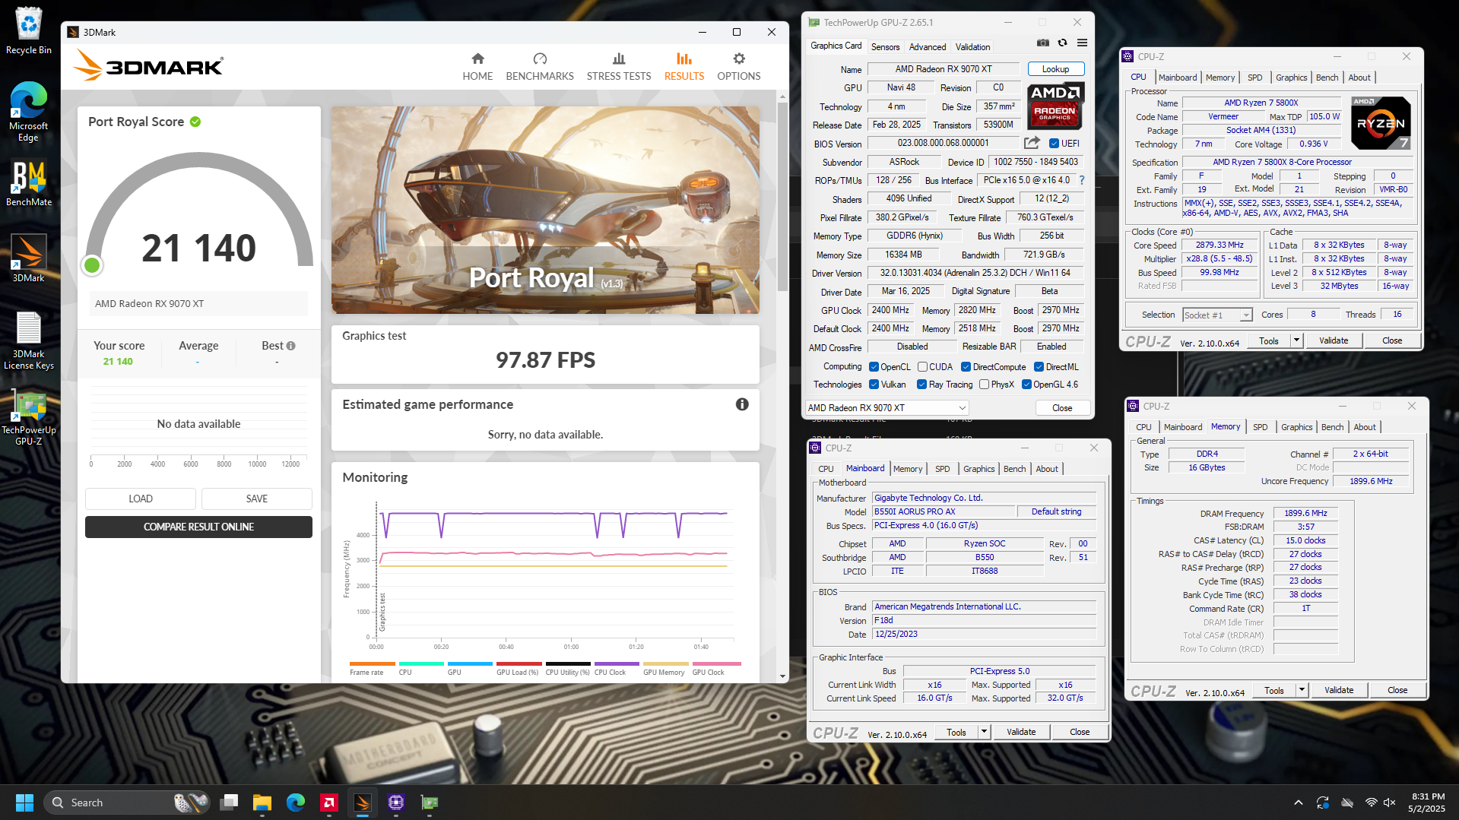Click the GPU Load legend color
The image size is (1459, 820).
(x=519, y=664)
